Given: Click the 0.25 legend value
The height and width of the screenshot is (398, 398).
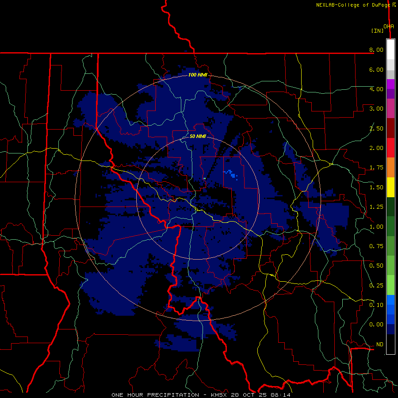Looking at the screenshot, I should [x=376, y=286].
